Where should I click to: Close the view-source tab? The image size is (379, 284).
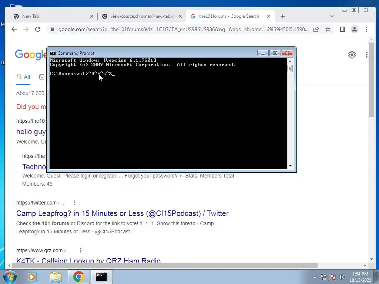coord(180,16)
